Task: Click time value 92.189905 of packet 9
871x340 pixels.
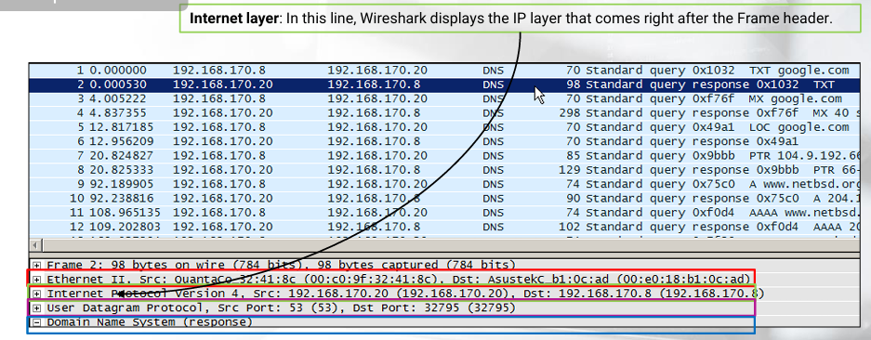Action: [x=122, y=185]
